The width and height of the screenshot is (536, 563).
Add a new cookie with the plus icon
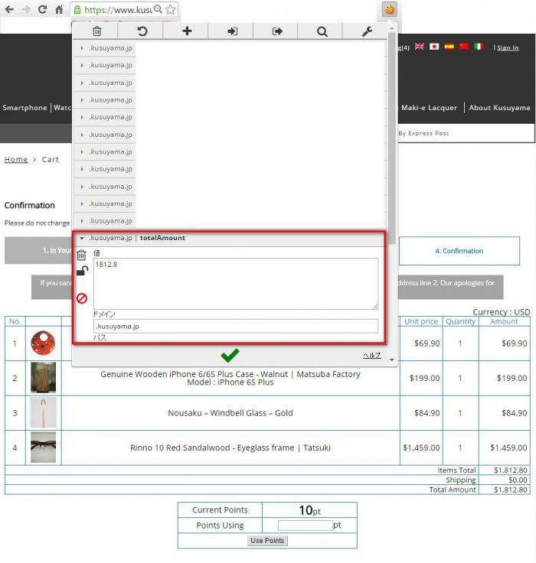click(x=187, y=31)
